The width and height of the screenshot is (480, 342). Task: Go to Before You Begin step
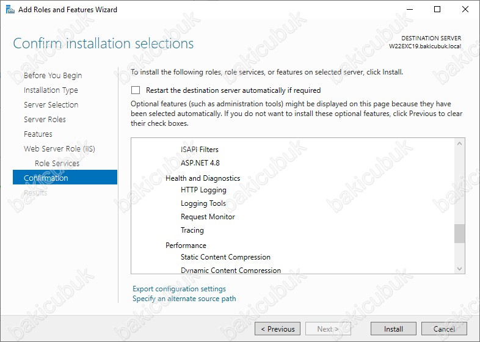pyautogui.click(x=53, y=75)
